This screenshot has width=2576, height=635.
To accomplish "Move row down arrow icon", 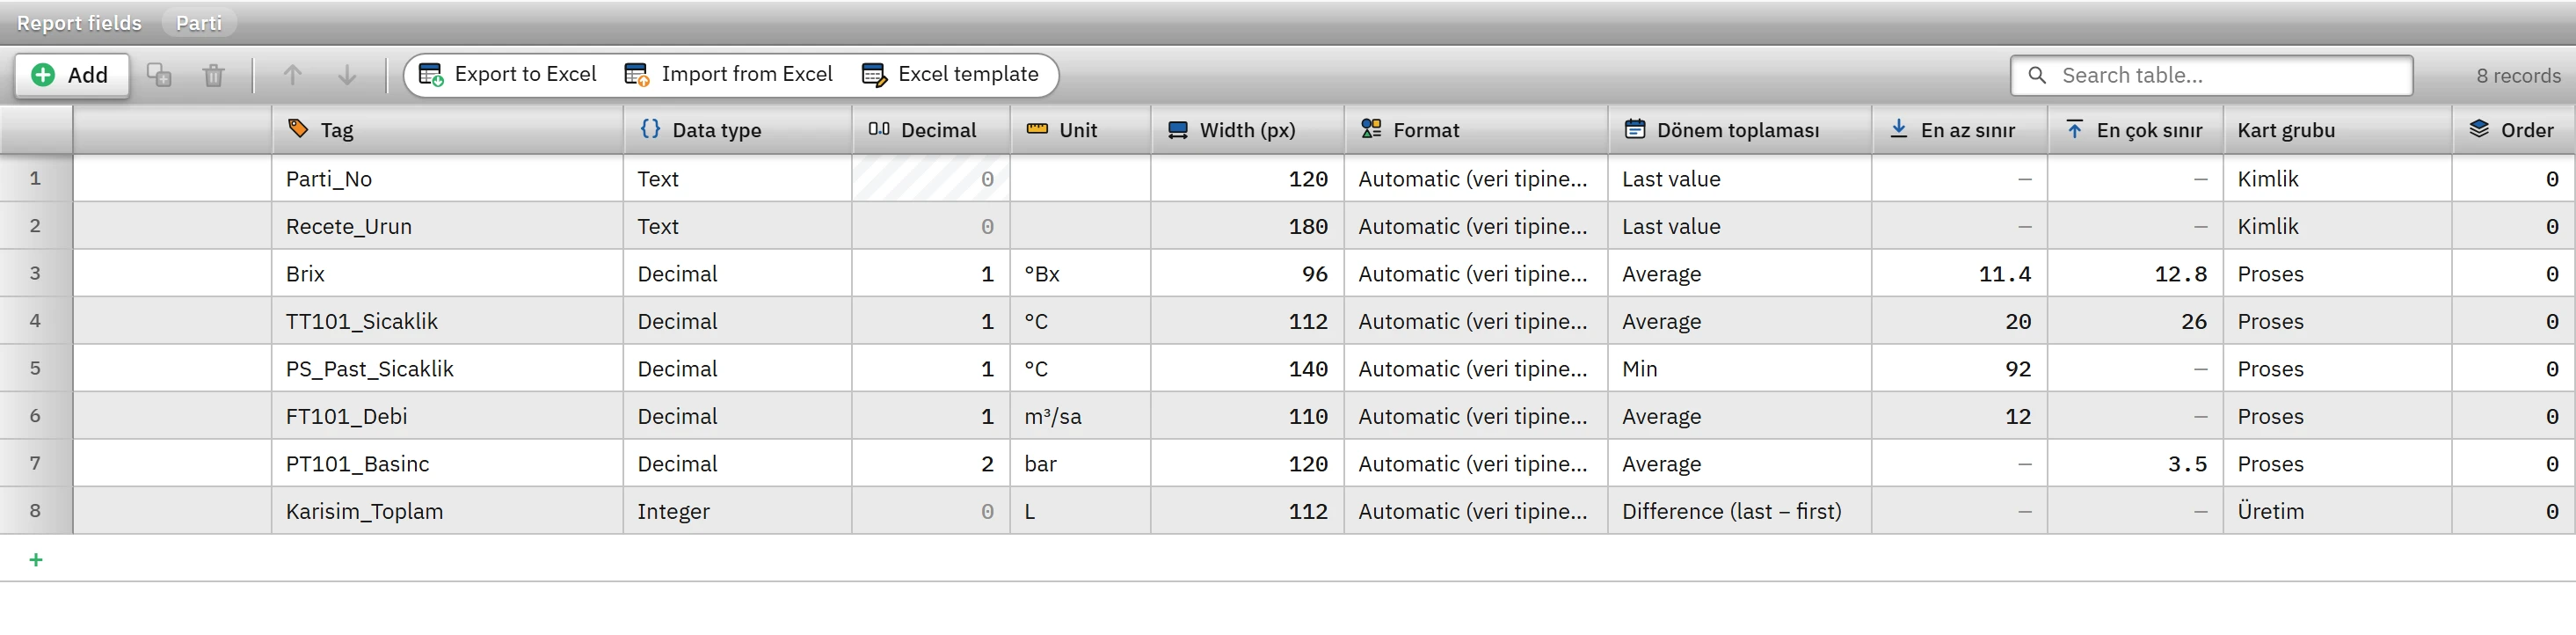I will [347, 75].
